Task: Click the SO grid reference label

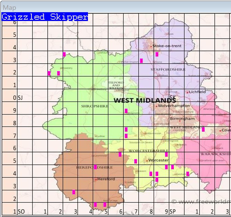Action: coord(21,212)
